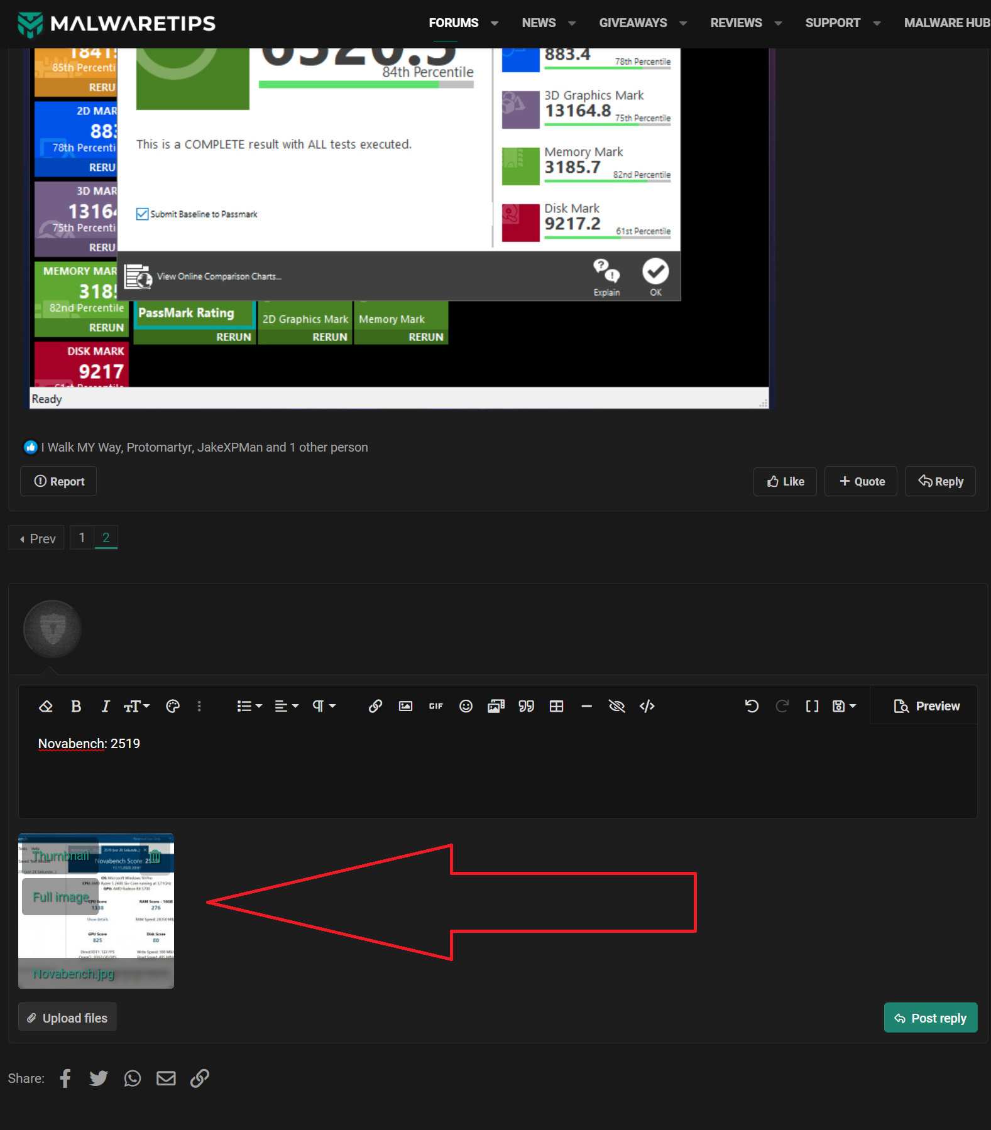This screenshot has height=1130, width=991.
Task: Toggle italic formatting
Action: point(106,707)
